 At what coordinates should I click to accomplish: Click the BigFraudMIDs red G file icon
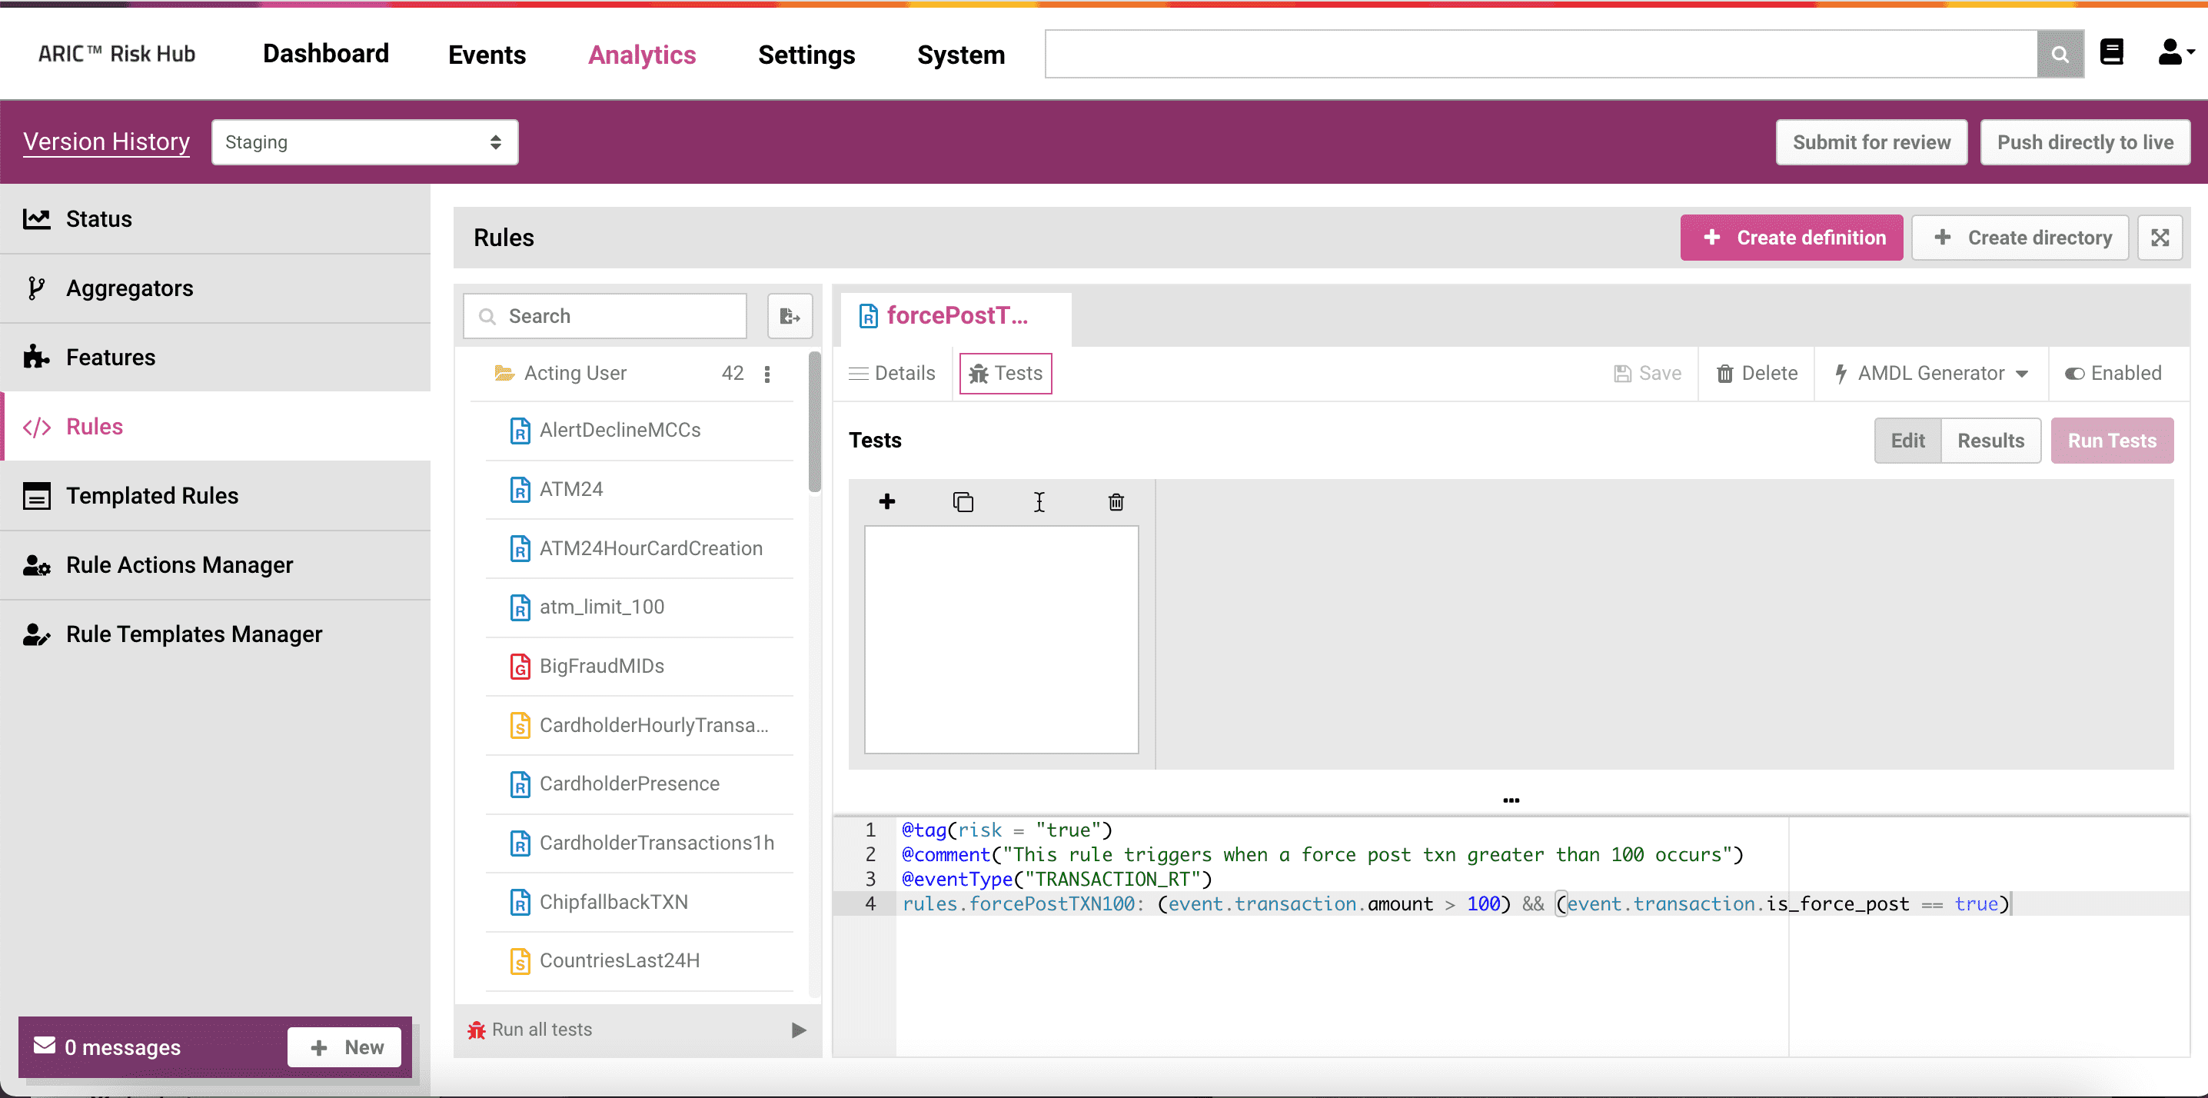520,666
